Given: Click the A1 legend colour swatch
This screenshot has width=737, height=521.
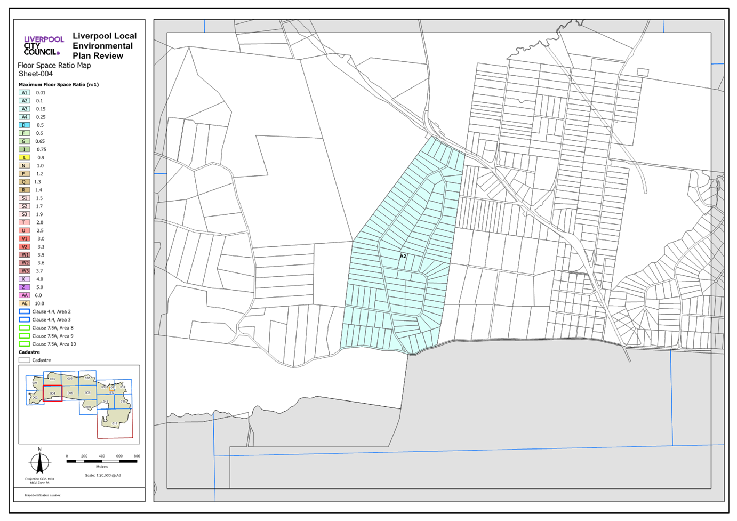Looking at the screenshot, I should pos(24,93).
